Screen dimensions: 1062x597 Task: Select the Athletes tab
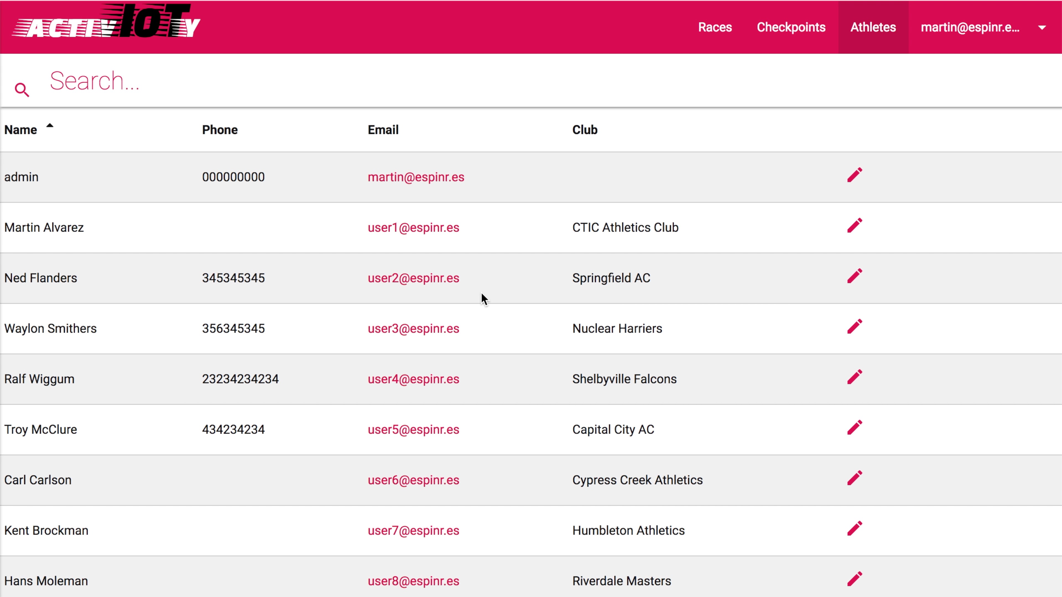[x=873, y=27]
